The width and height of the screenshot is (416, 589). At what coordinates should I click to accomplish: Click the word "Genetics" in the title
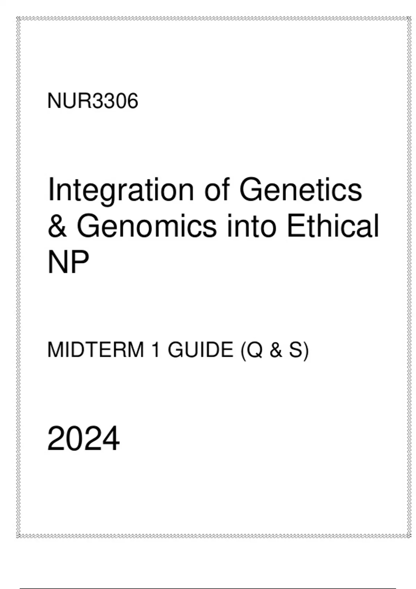[301, 190]
